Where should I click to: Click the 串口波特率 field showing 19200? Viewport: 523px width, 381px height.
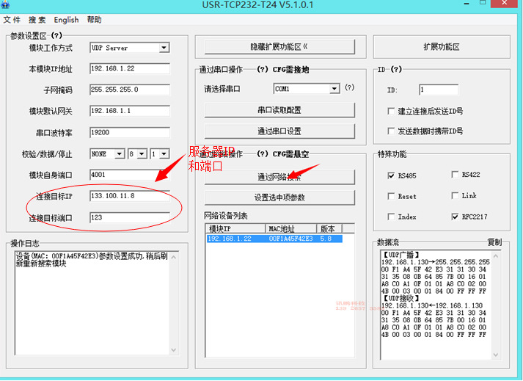pyautogui.click(x=130, y=133)
